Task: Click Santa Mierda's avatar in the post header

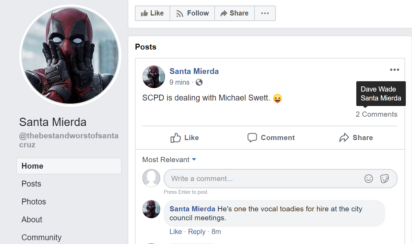Action: [x=154, y=77]
